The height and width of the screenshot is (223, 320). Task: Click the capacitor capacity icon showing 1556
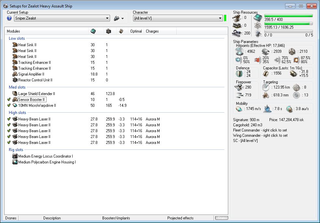click(x=266, y=74)
